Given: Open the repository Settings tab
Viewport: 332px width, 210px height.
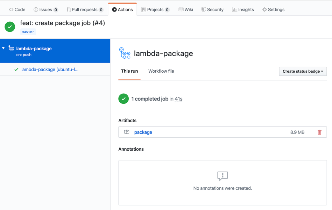Looking at the screenshot, I should 273,10.
